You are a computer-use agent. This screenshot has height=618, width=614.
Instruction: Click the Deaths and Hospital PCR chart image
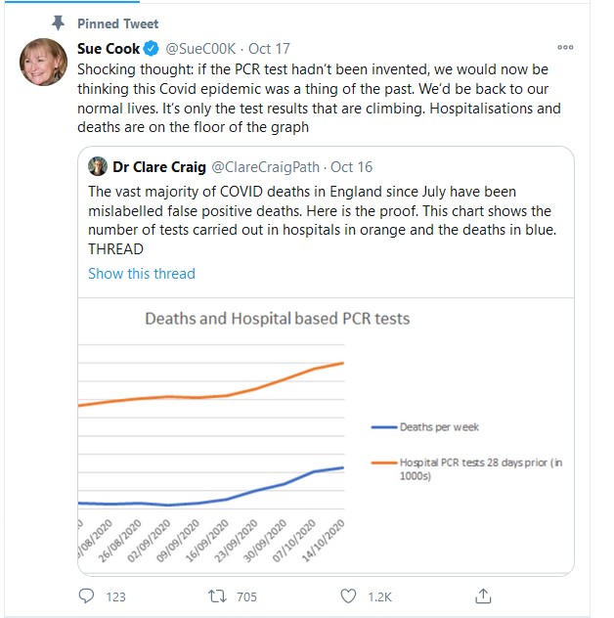[x=326, y=437]
